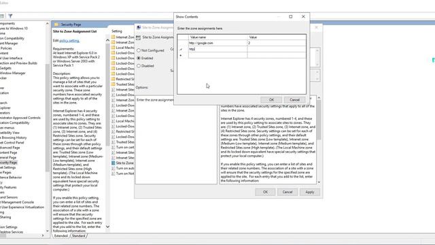Click the Site to Zone policy icon in list
The width and height of the screenshot is (435, 245).
click(x=114, y=163)
